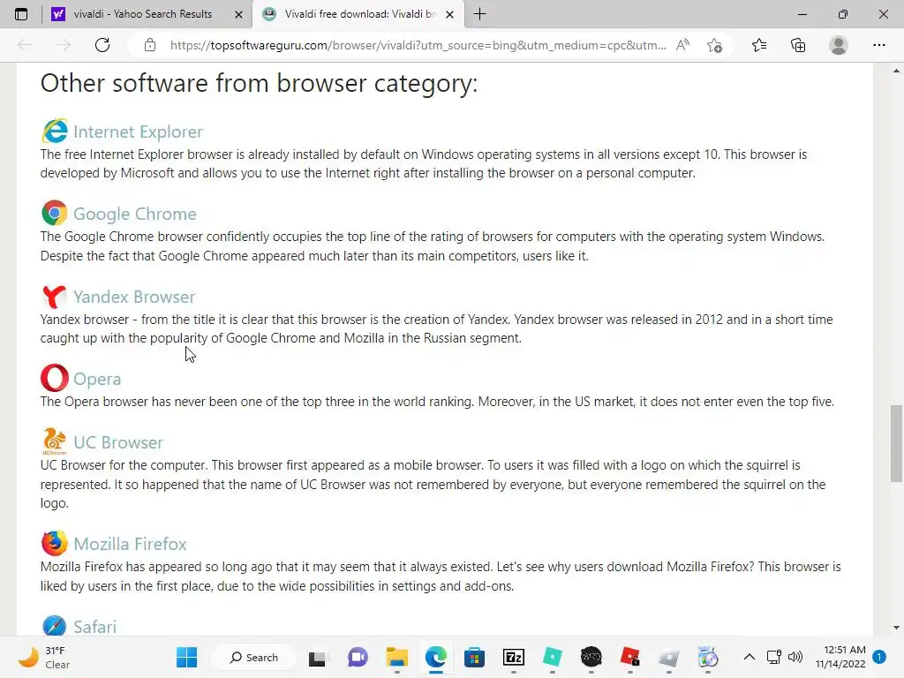
Task: Open File Explorer from the taskbar
Action: (396, 657)
